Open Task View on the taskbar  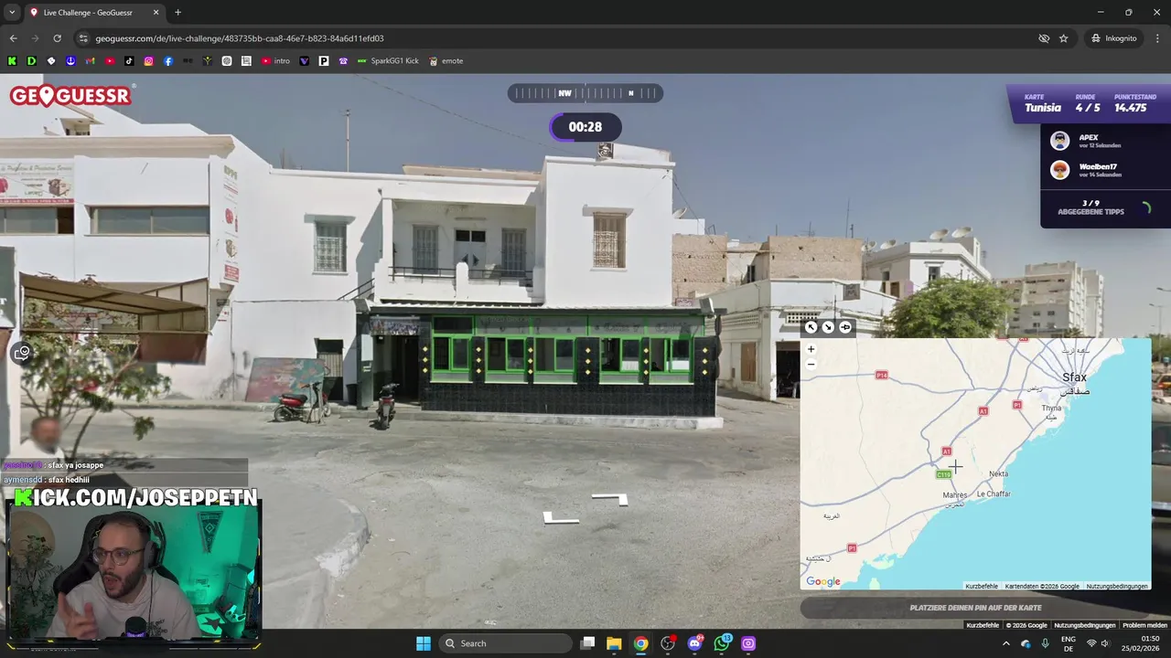(588, 643)
